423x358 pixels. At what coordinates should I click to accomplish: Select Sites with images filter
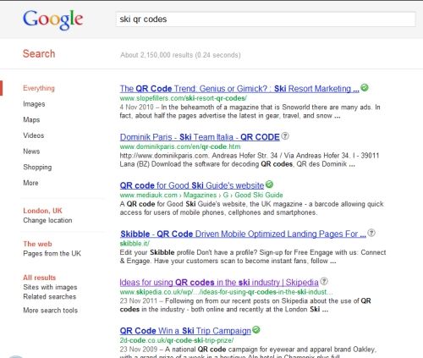pyautogui.click(x=50, y=287)
